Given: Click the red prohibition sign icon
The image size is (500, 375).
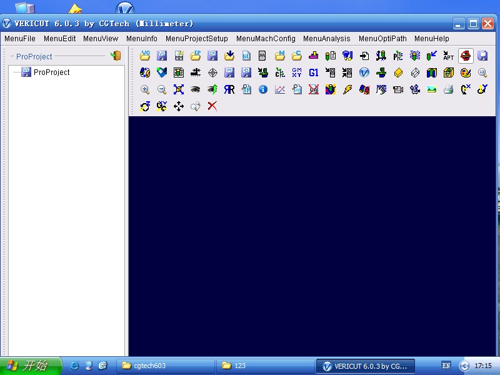Looking at the screenshot, I should [x=466, y=56].
